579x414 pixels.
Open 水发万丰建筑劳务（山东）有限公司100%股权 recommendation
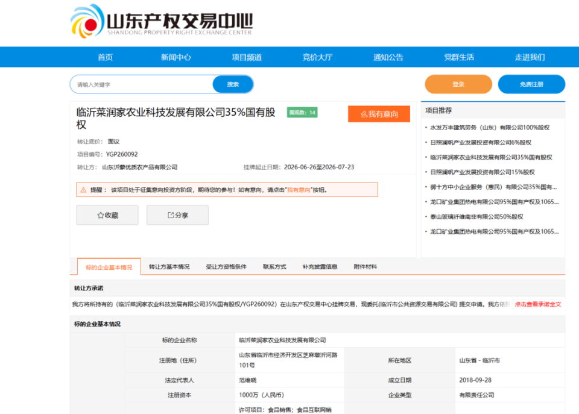(x=490, y=128)
